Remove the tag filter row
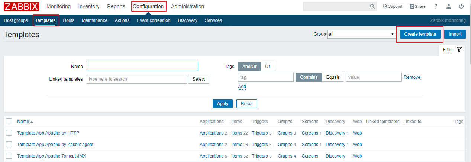The width and height of the screenshot is (471, 162). (412, 77)
